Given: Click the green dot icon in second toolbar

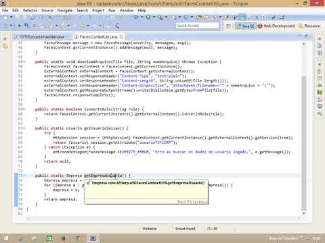Looking at the screenshot, I should [20, 26].
